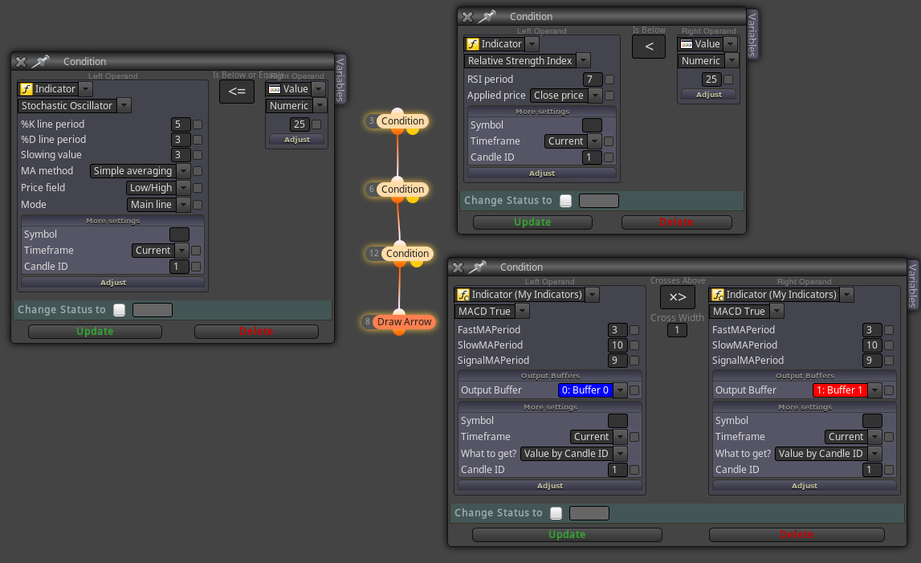Image resolution: width=921 pixels, height=563 pixels.
Task: Click the Cross Width input field
Action: point(677,330)
